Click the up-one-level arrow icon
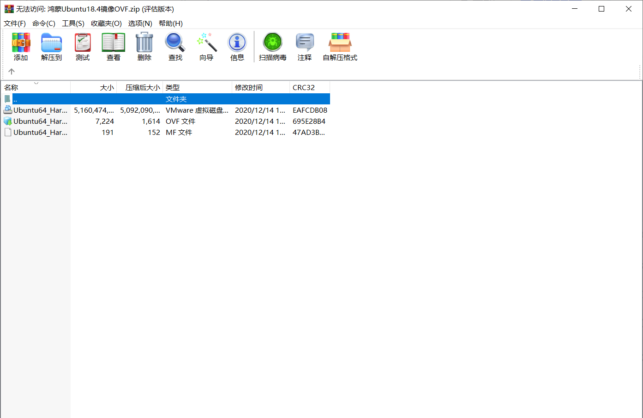 click(x=12, y=72)
